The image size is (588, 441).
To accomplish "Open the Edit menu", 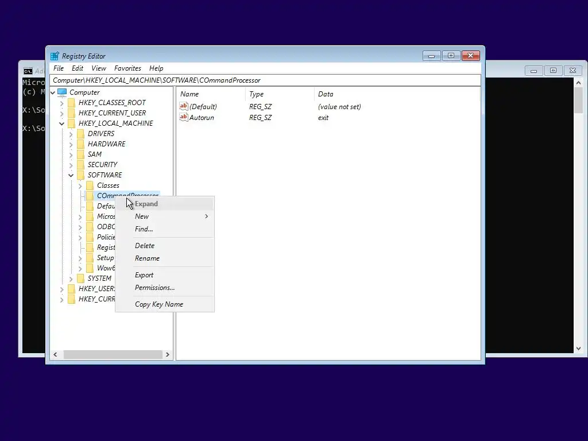I will click(78, 68).
